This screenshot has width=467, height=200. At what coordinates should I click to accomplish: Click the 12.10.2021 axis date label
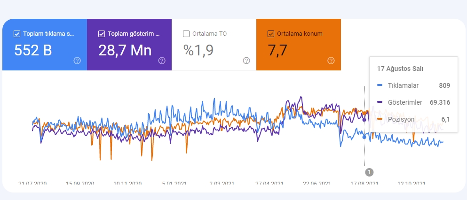(412, 183)
